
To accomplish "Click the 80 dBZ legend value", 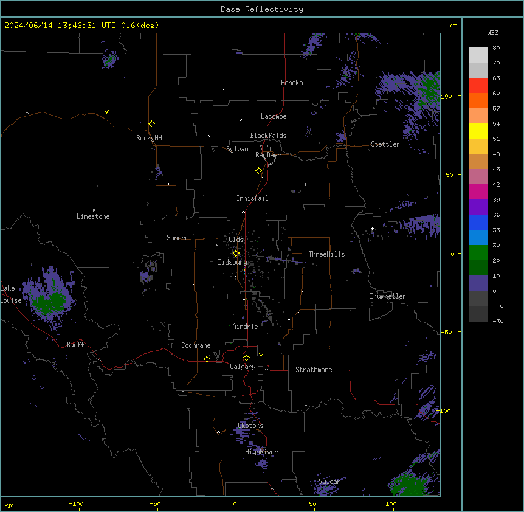I will pos(496,48).
